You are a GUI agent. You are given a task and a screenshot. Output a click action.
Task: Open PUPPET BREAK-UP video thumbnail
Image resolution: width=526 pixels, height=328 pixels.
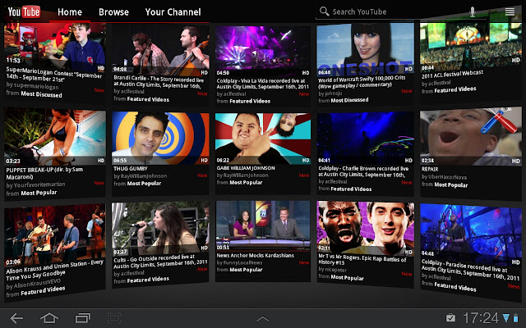coord(55,137)
